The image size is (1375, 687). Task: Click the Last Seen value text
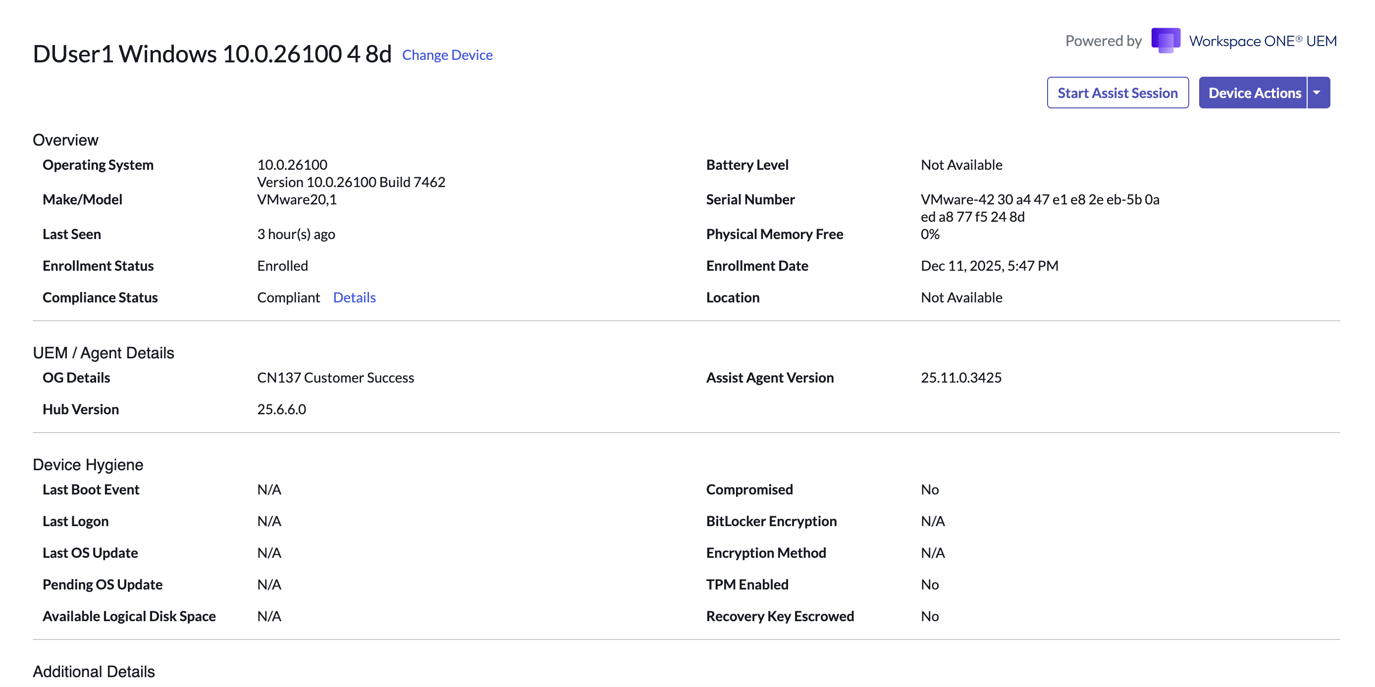click(296, 234)
